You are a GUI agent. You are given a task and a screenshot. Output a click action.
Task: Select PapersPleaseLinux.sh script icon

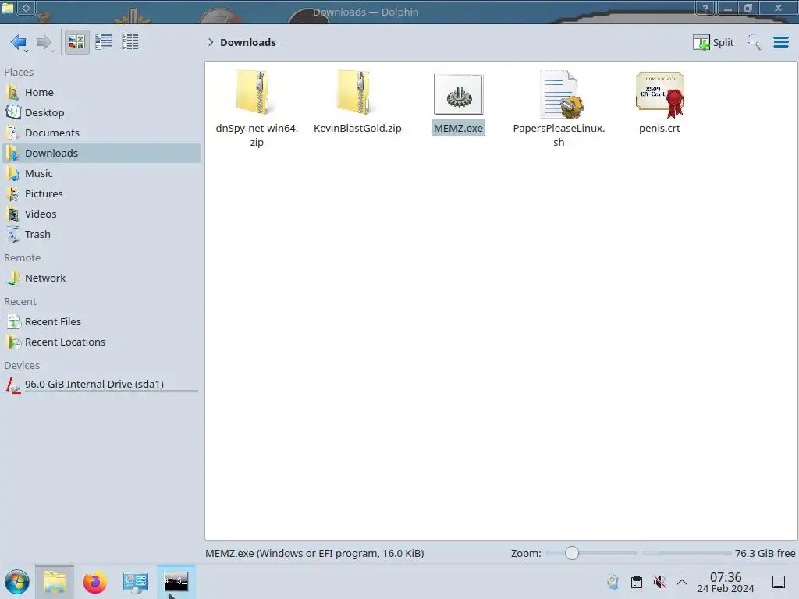(x=560, y=94)
